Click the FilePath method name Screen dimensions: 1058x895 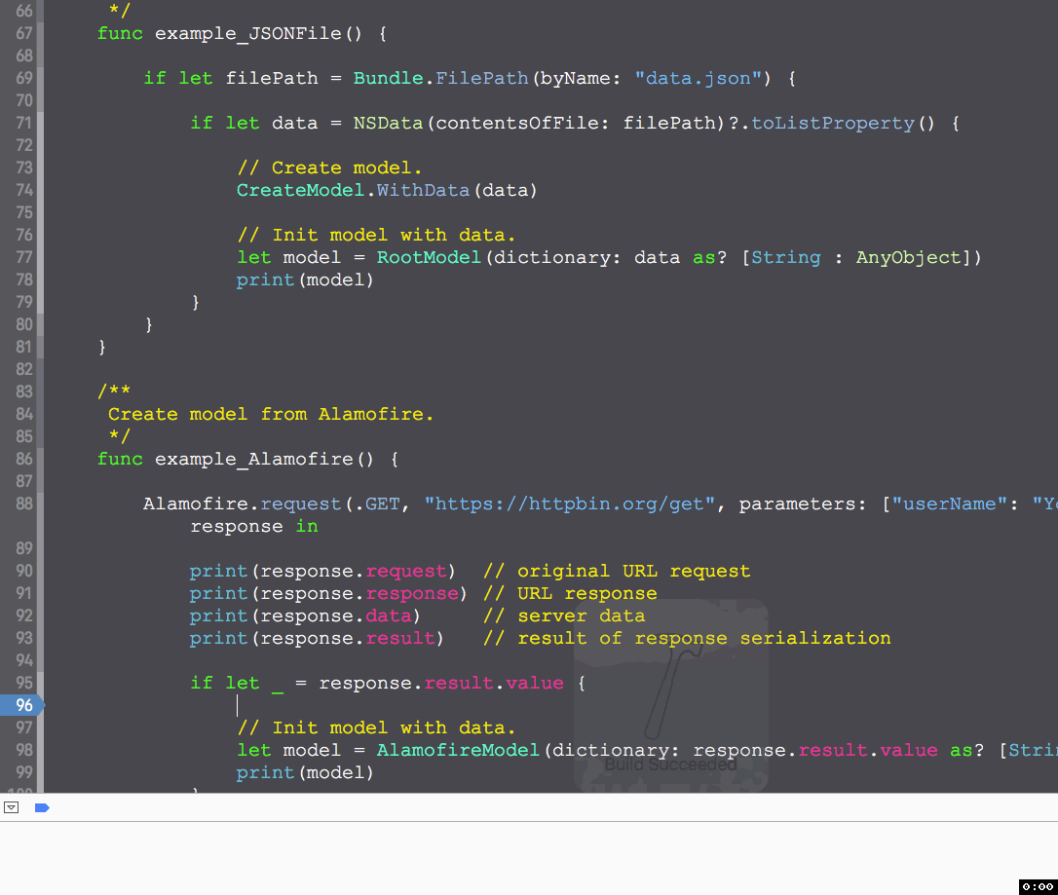[x=482, y=78]
